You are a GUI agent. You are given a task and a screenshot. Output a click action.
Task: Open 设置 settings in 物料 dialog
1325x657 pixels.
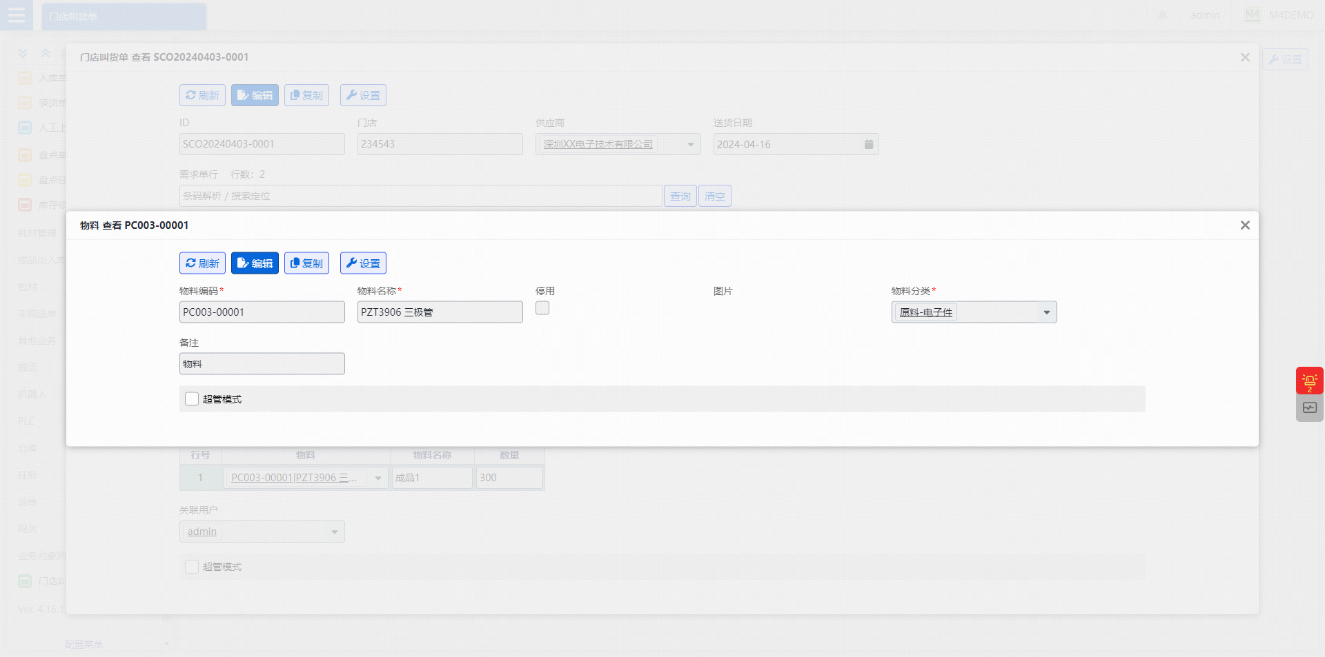[x=363, y=263]
